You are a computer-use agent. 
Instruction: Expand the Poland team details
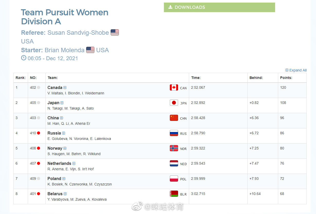64,179
